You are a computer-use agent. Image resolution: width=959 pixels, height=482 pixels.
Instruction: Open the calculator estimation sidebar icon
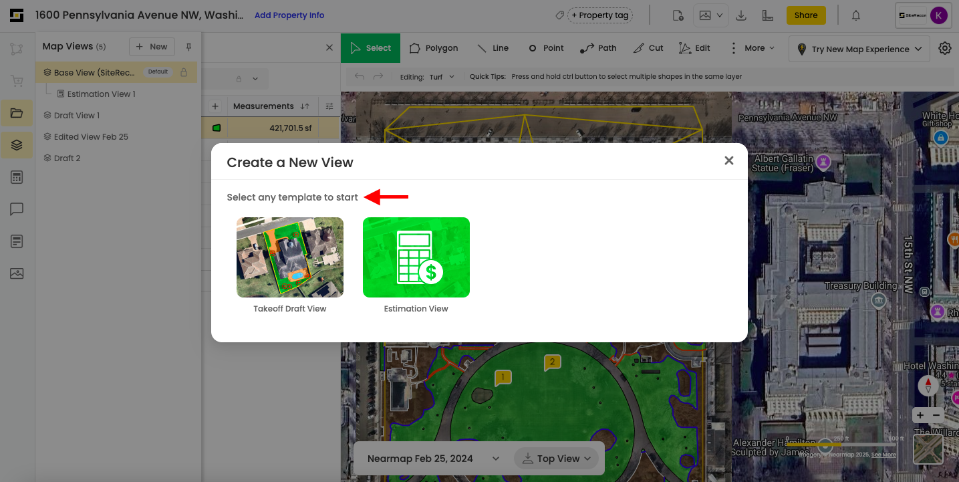pos(17,177)
